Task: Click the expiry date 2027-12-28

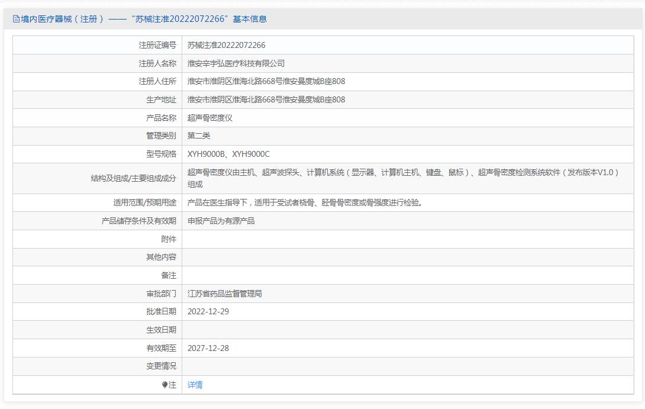Action: pos(208,348)
